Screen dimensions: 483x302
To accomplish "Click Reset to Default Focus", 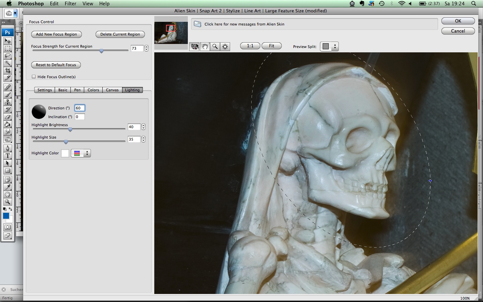I will 56,65.
